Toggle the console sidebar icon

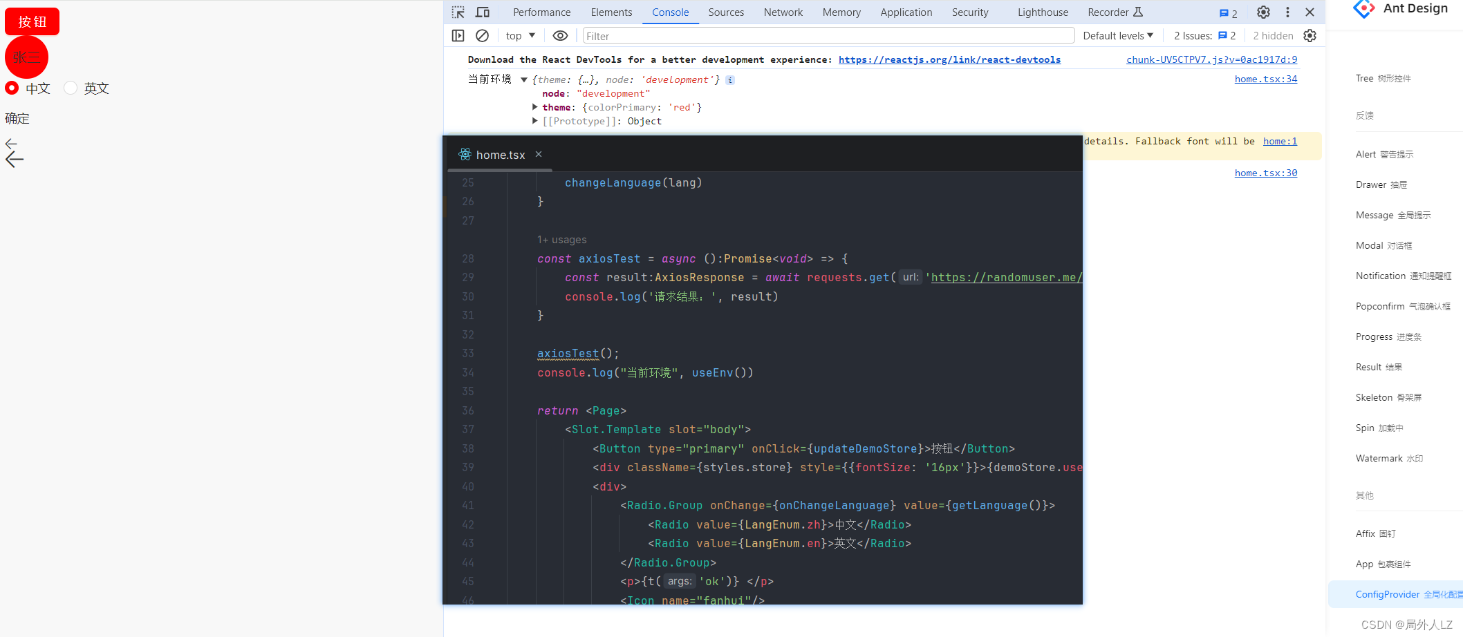tap(458, 36)
